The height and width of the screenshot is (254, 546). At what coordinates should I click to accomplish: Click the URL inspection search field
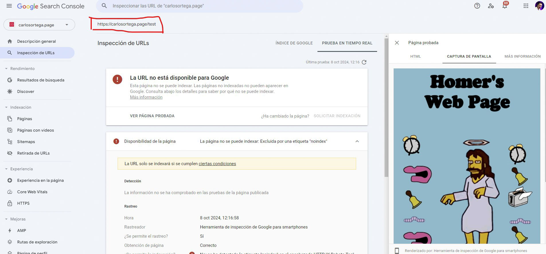pyautogui.click(x=200, y=6)
